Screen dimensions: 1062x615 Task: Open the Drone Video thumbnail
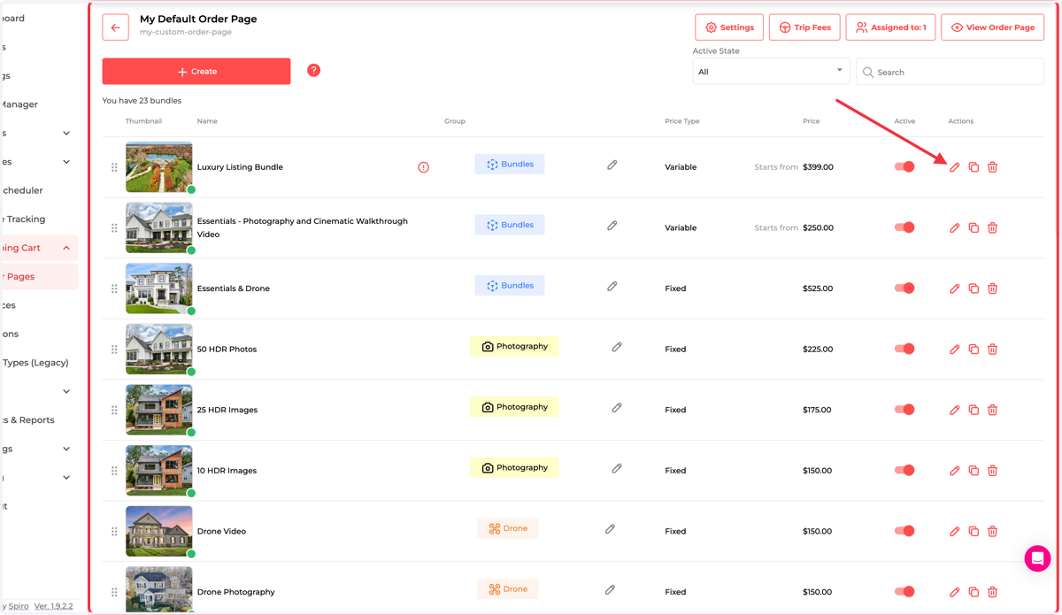(159, 531)
